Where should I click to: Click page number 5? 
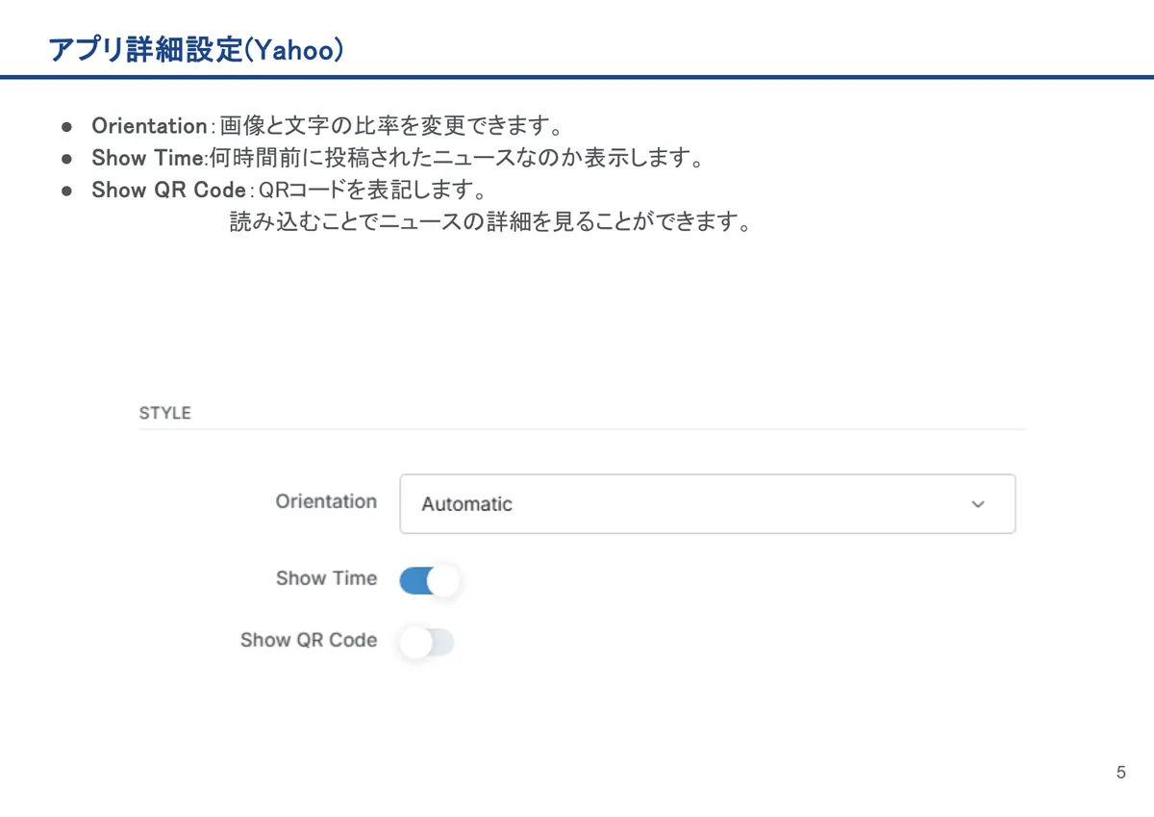tap(1121, 773)
